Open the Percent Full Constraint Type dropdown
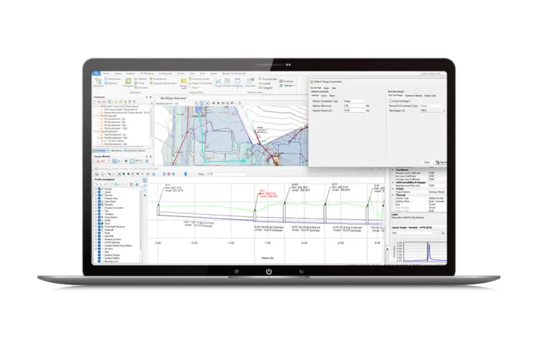 point(430,105)
